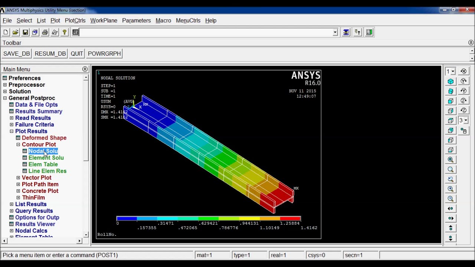Click the SAVE_DB button
Viewport: 475px width, 267px height.
[16, 53]
